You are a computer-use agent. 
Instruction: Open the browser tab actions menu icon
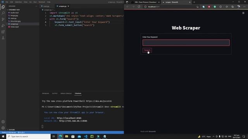(127, 2)
